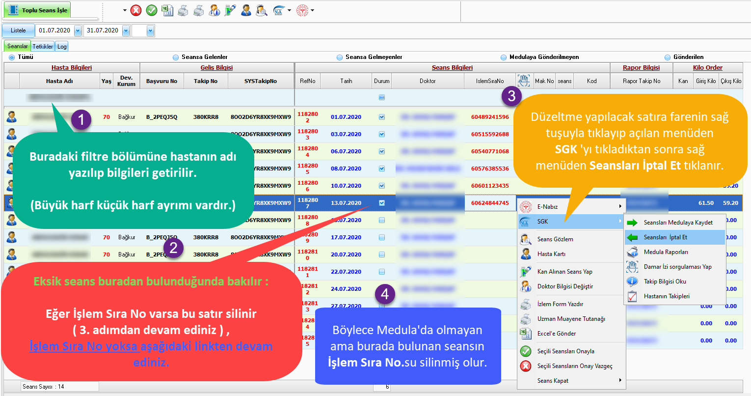Click the Excel export icon in toolbar
Screen dimensions: 751x396
click(x=167, y=10)
